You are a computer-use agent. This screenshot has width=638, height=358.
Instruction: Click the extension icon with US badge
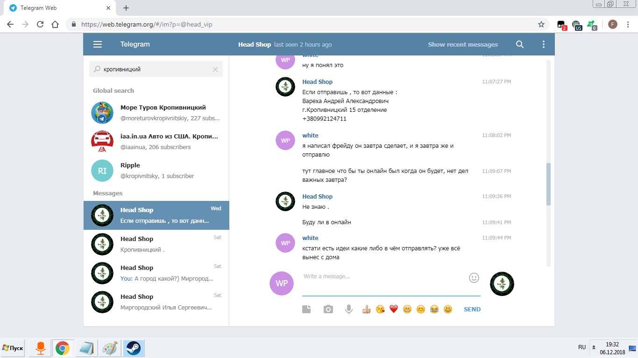577,25
